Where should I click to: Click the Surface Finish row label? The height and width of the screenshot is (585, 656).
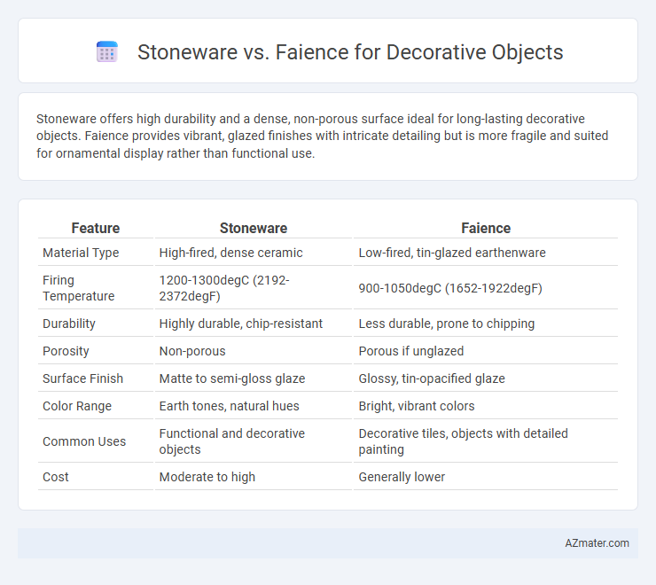pyautogui.click(x=82, y=378)
